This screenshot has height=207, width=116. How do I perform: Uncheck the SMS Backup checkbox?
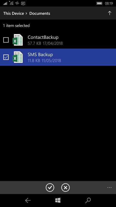point(6,57)
